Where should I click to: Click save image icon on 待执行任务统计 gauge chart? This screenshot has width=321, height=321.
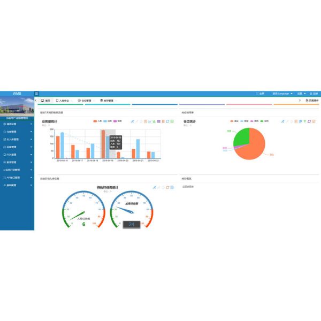click(172, 188)
